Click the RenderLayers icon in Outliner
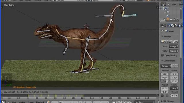 click(168, 12)
